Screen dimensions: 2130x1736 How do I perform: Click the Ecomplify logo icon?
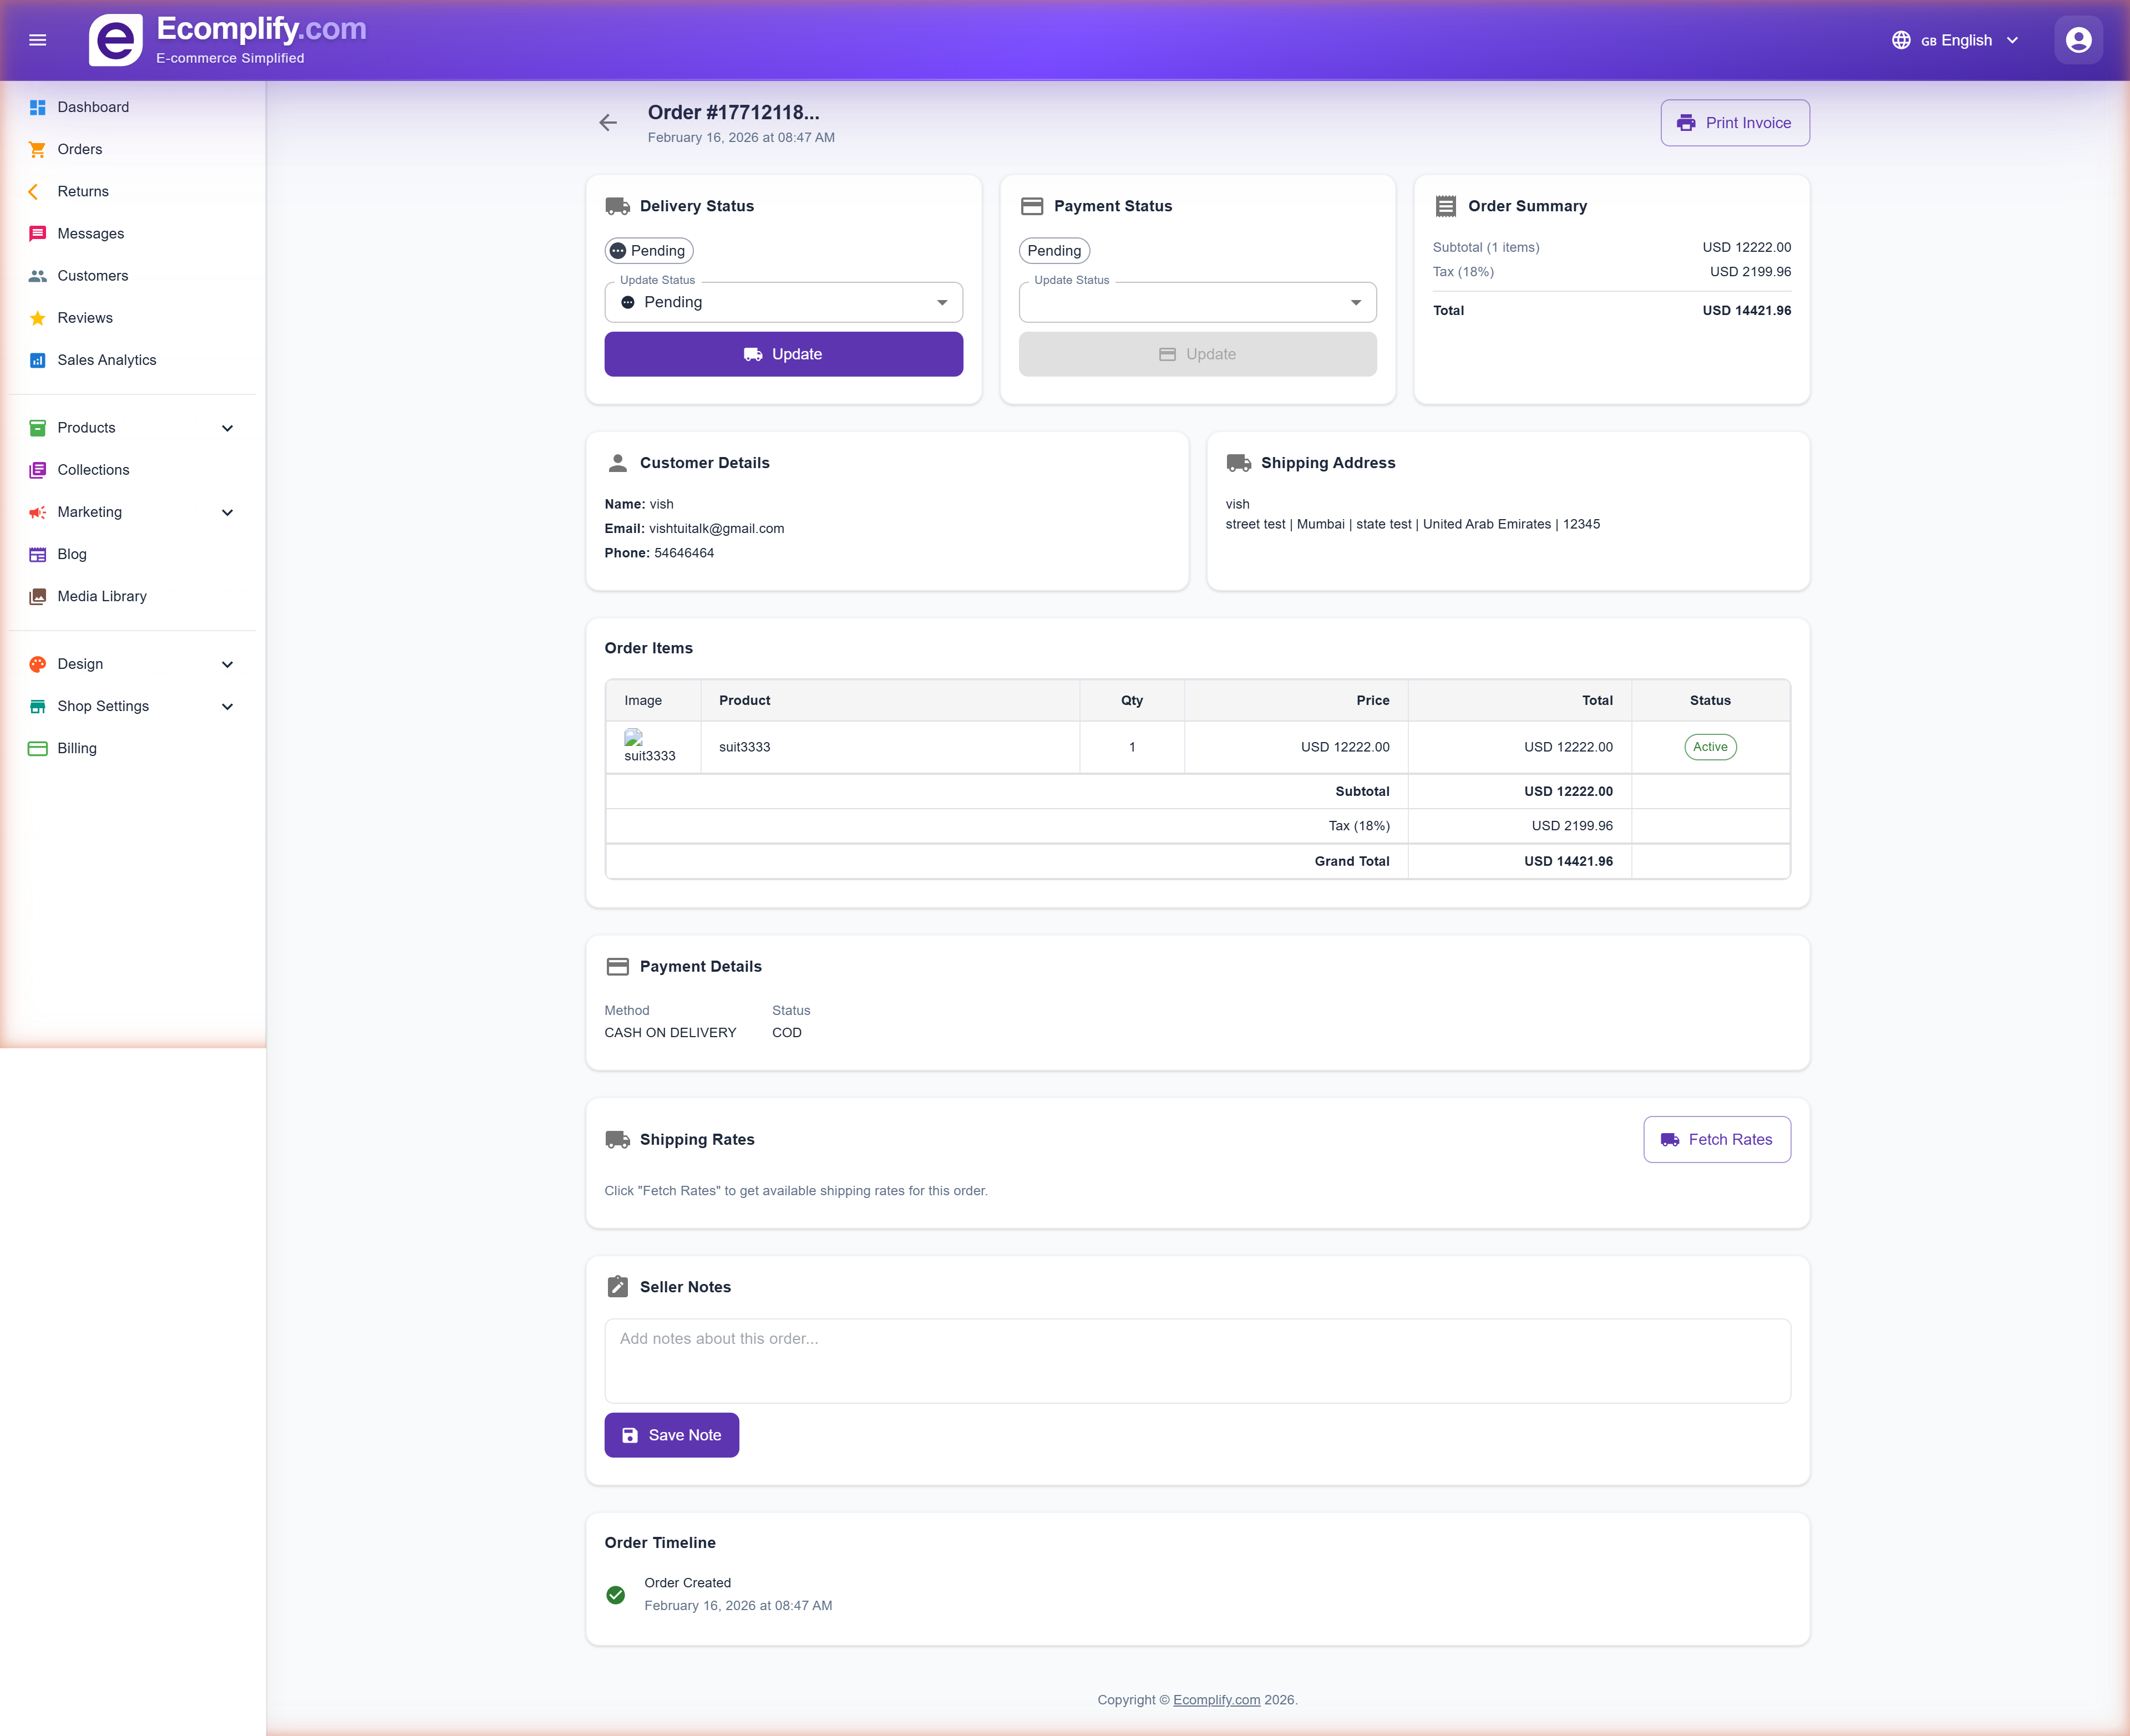click(116, 40)
